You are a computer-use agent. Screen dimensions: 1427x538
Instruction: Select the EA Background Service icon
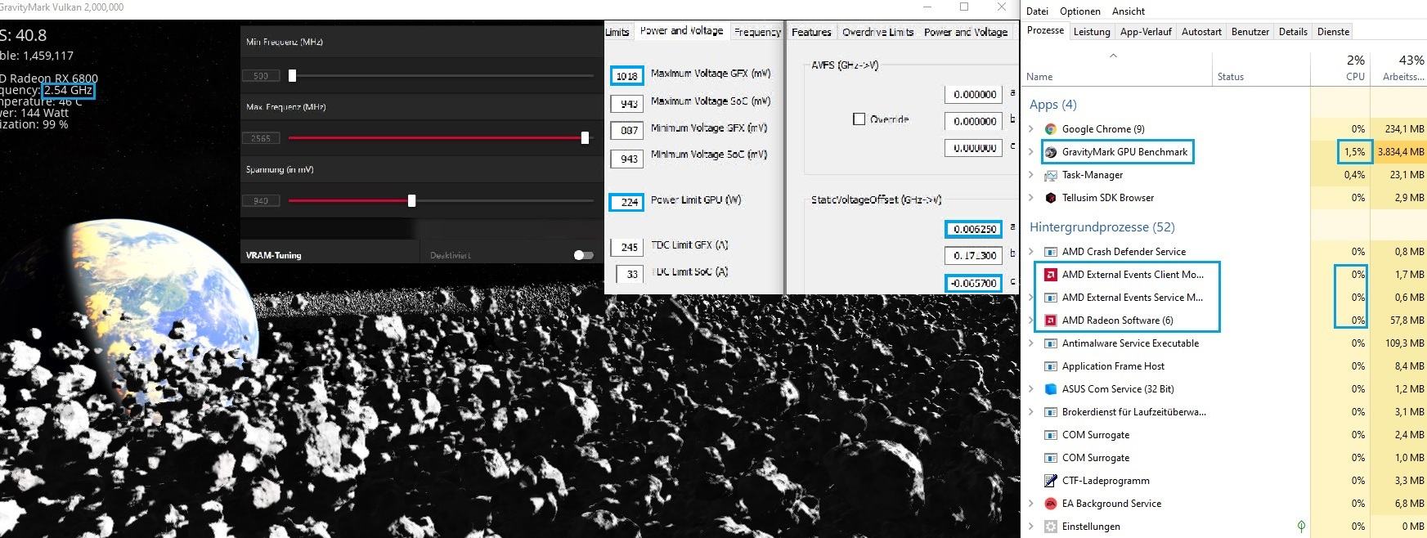click(x=1051, y=504)
